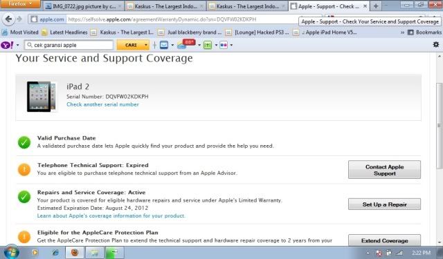Click the network signal tray icon
443x259 pixels.
click(399, 253)
